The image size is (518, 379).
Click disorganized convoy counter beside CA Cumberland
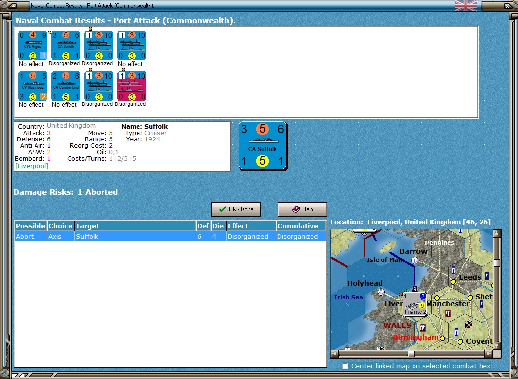pyautogui.click(x=99, y=86)
